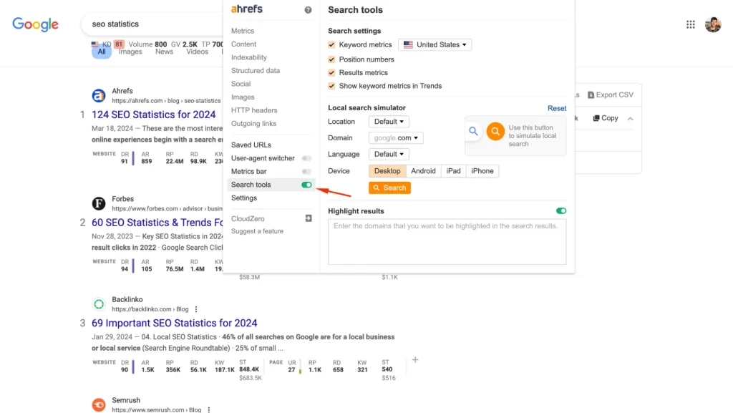Turn off the Highlight results toggle
The height and width of the screenshot is (413, 733).
(x=560, y=210)
